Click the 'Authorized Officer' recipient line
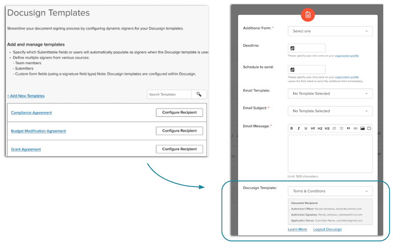 click(x=326, y=209)
